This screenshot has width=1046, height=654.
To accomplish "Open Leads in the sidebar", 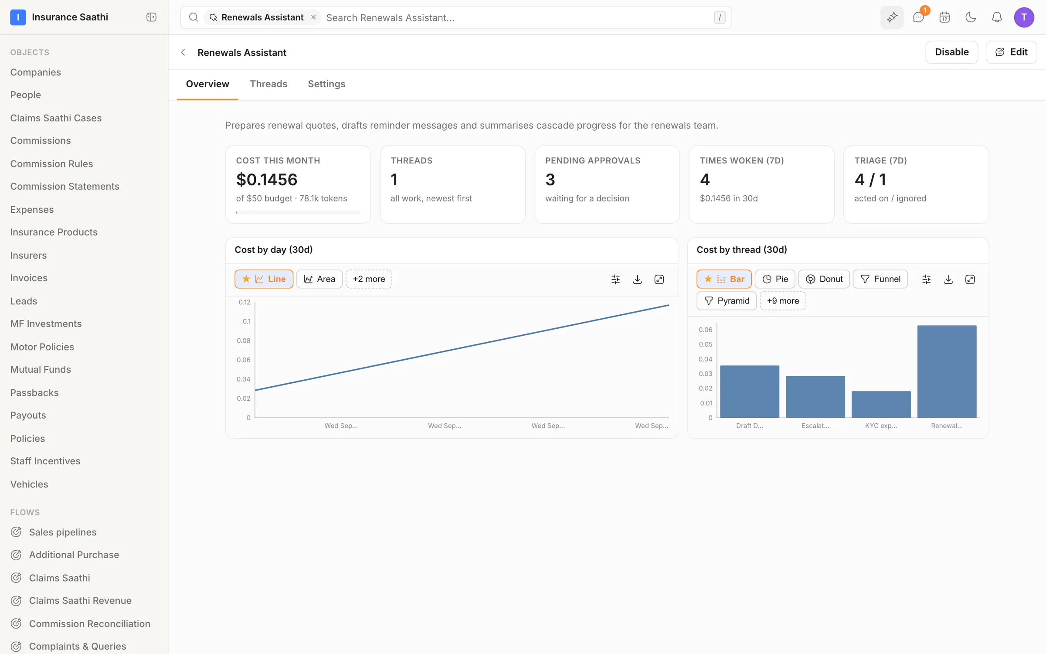I will point(24,301).
